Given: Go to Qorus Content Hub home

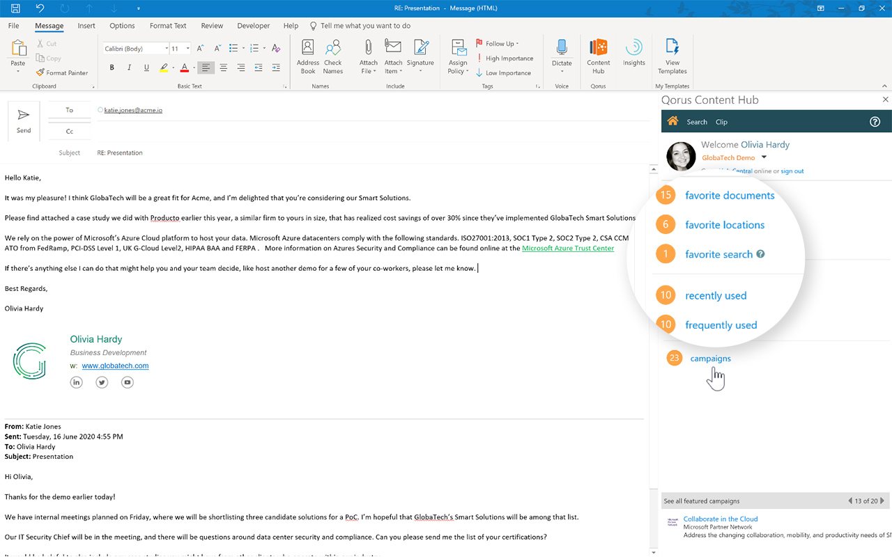Looking at the screenshot, I should click(672, 121).
